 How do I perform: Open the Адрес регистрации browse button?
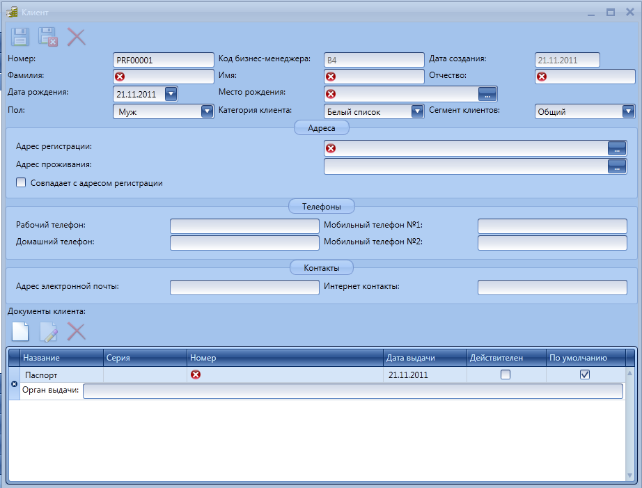(617, 148)
